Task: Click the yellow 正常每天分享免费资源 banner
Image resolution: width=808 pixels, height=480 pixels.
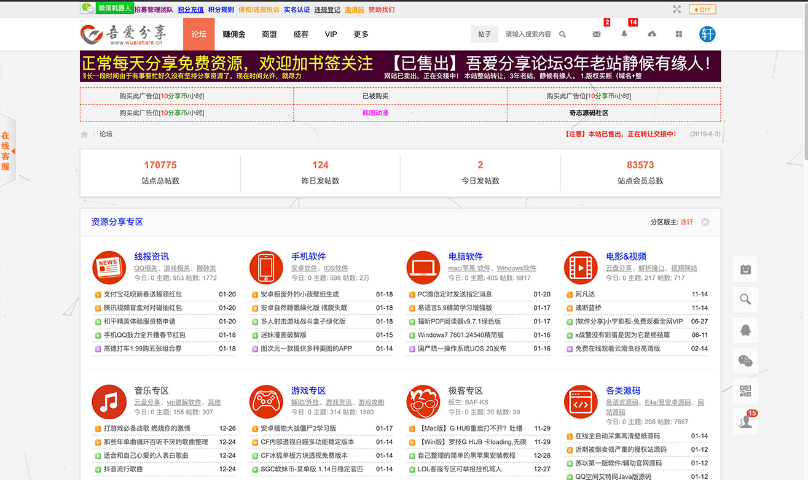Action: tap(227, 63)
